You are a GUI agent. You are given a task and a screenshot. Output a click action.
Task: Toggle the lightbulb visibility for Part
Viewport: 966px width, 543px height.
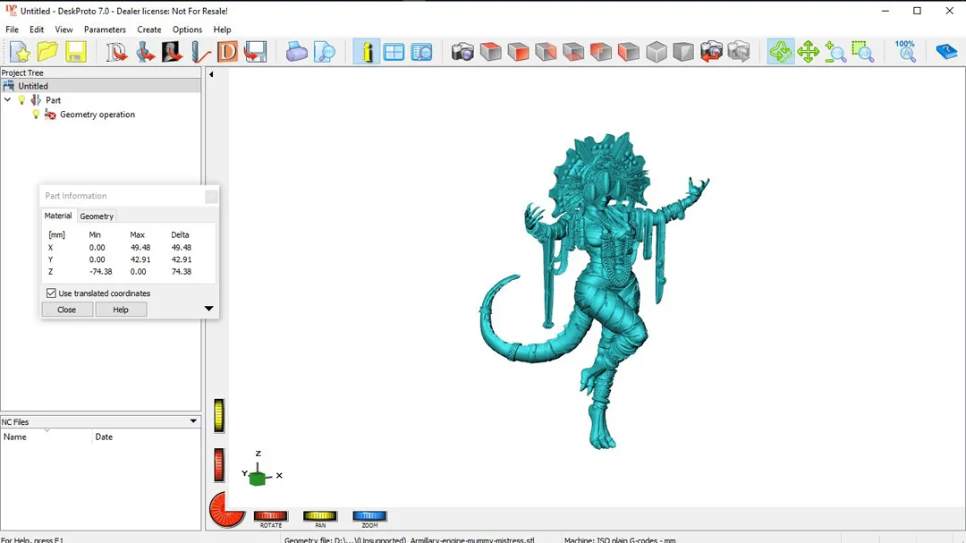[22, 100]
